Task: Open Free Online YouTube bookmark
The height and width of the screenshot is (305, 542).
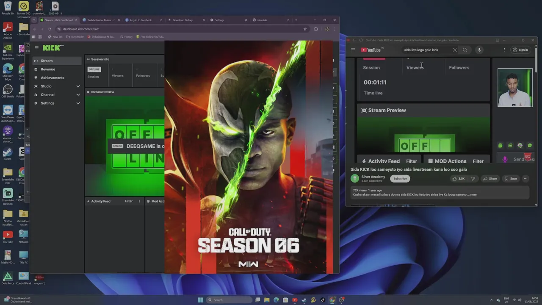Action: [x=150, y=37]
